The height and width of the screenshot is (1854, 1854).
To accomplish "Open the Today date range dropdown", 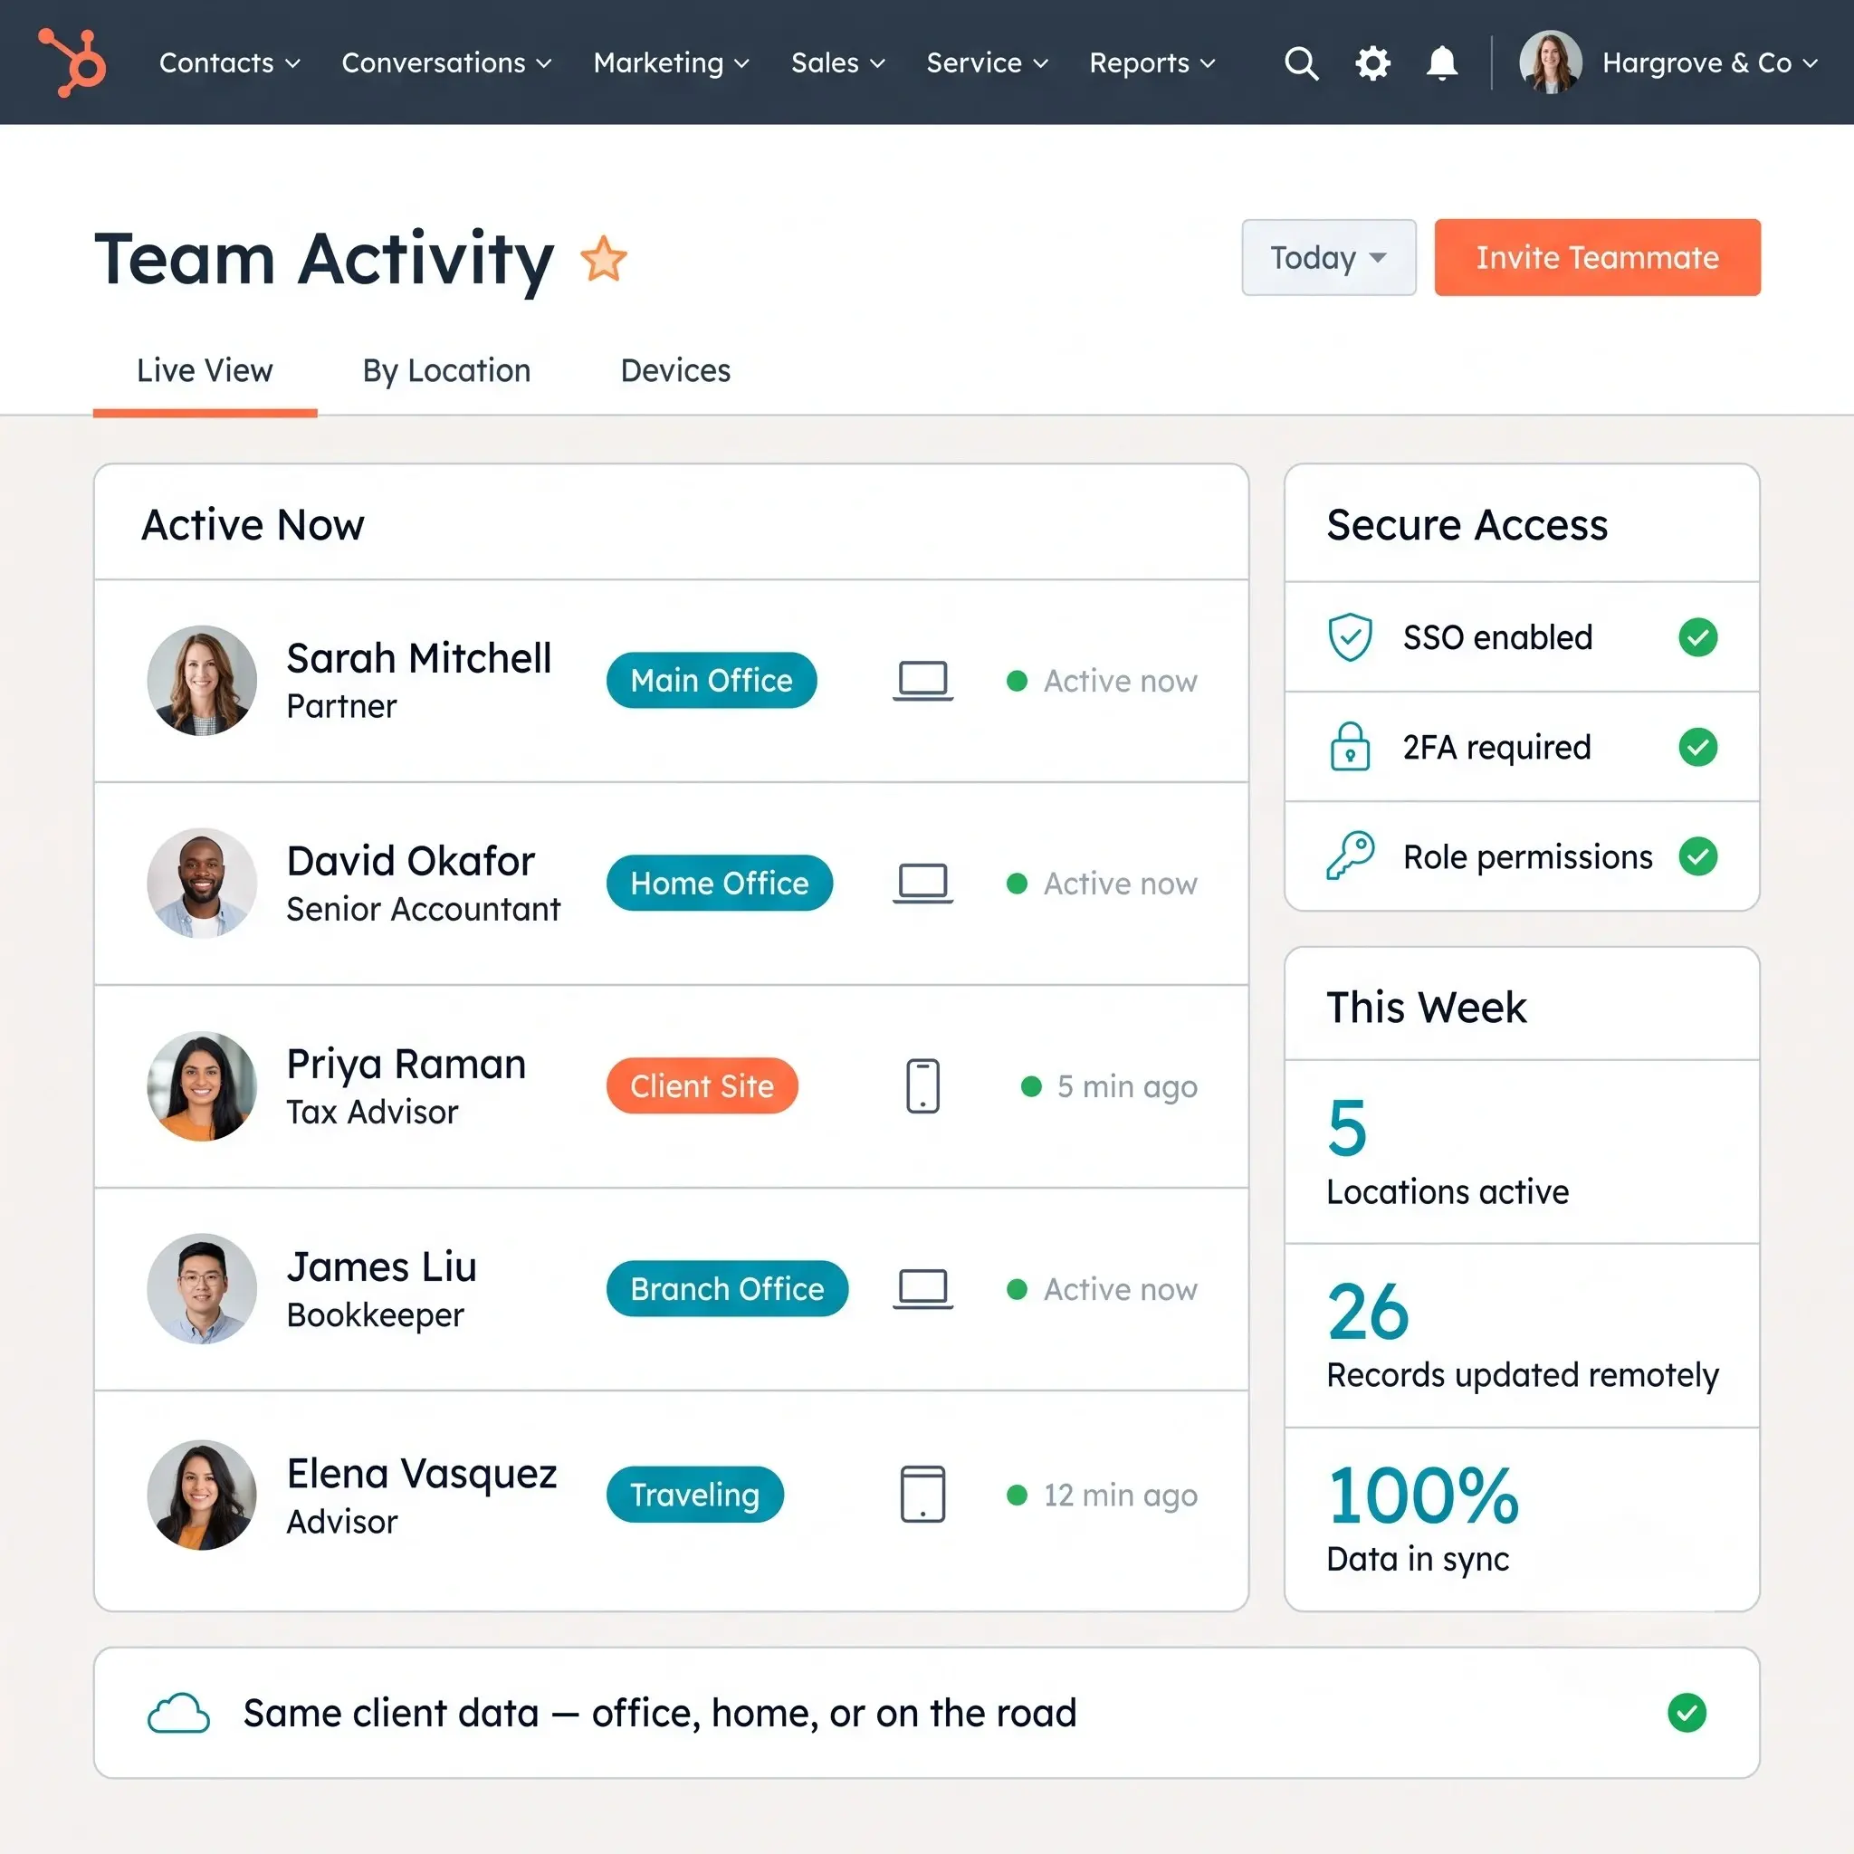I will click(x=1328, y=257).
